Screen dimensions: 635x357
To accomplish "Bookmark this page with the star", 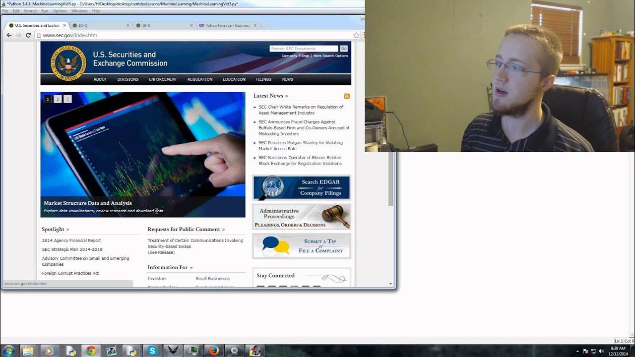I will (x=356, y=35).
